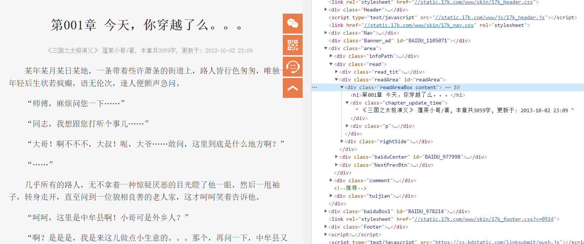This screenshot has width=584, height=244.
Task: Click the orange WeChat share icon
Action: (x=293, y=24)
